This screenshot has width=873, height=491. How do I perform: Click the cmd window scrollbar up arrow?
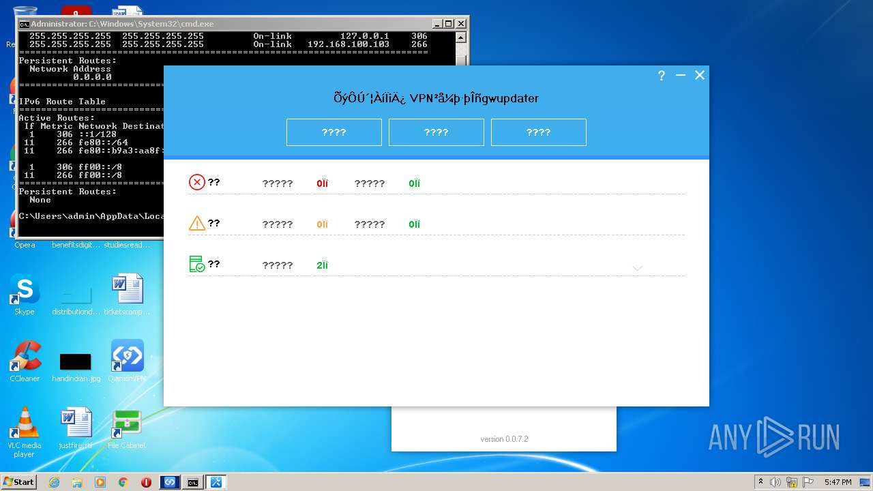point(461,38)
